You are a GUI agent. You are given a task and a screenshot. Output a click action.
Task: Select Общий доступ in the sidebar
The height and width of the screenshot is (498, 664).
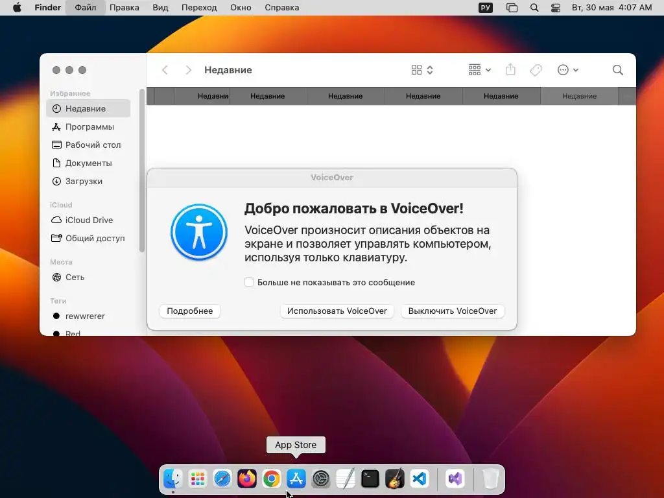pyautogui.click(x=88, y=238)
